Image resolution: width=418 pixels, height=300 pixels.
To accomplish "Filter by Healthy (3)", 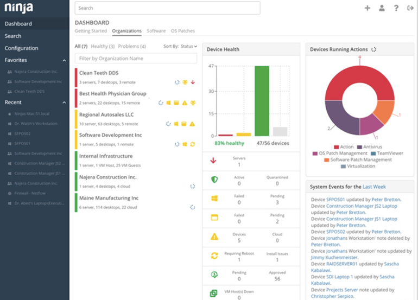I will [x=103, y=46].
